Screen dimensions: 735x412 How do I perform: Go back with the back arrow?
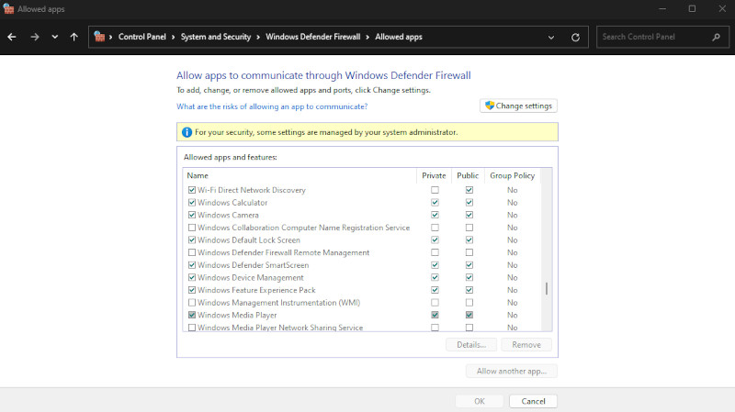pos(12,37)
